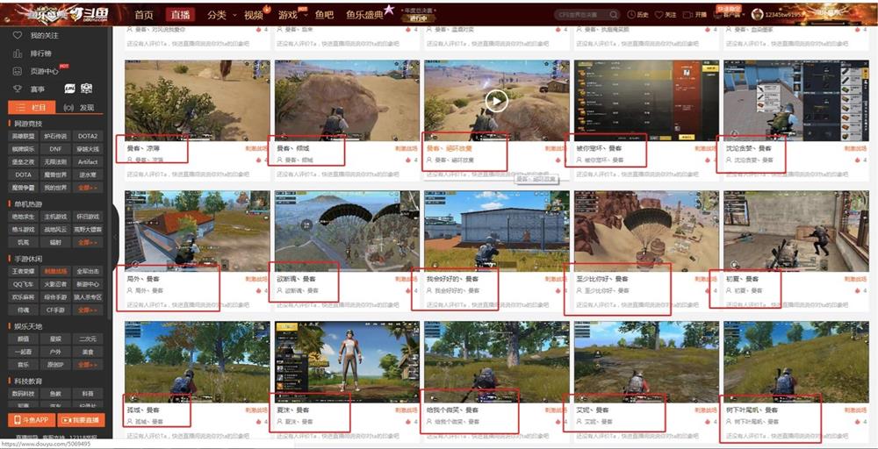Select the QQ飞车 category

coord(24,284)
